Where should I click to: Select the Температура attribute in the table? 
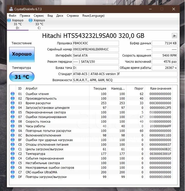[x=35, y=154]
